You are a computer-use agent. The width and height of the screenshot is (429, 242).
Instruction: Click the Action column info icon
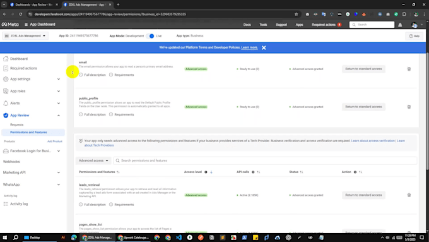pyautogui.click(x=355, y=172)
